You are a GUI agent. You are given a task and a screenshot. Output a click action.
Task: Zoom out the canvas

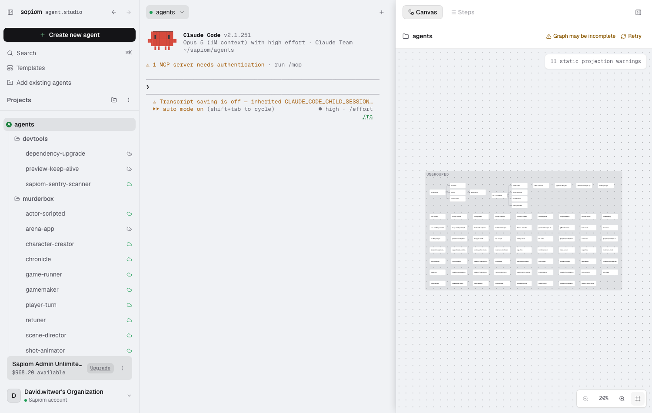[x=585, y=399]
